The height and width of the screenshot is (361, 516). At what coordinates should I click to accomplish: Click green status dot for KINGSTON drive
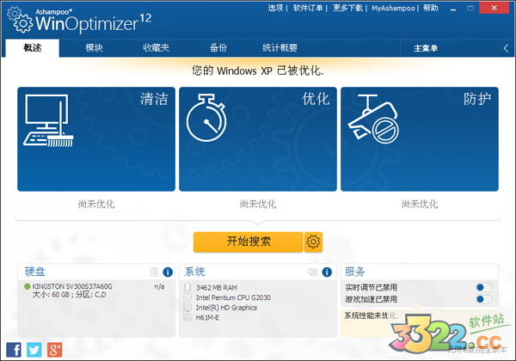coord(28,286)
